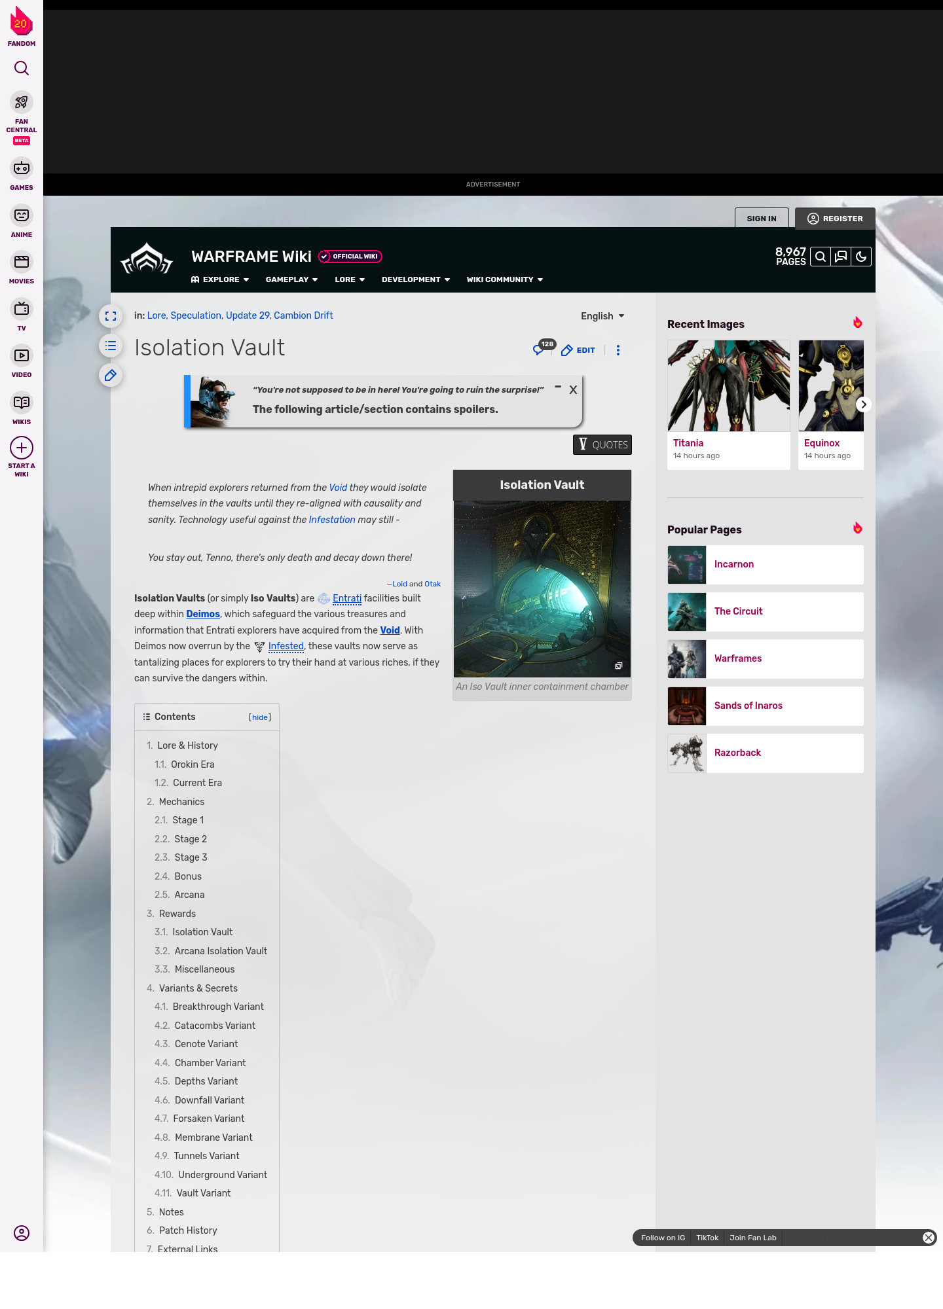Open the English language dropdown
The width and height of the screenshot is (943, 1309).
tap(602, 316)
